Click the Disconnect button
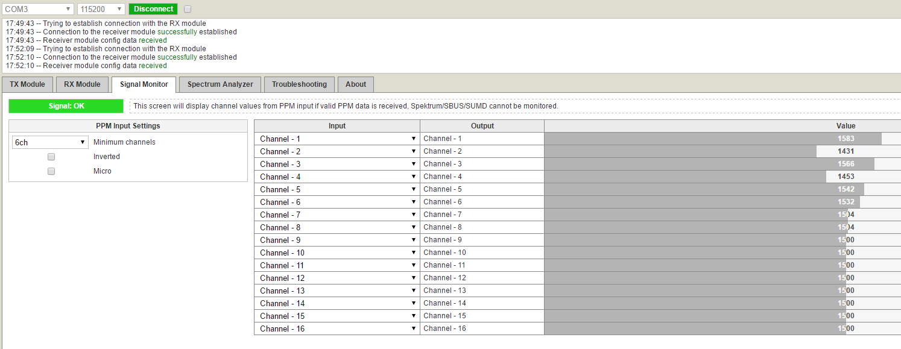Image resolution: width=901 pixels, height=349 pixels. coord(153,9)
